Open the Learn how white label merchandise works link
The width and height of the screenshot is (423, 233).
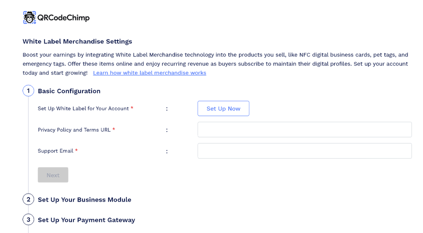pyautogui.click(x=149, y=73)
